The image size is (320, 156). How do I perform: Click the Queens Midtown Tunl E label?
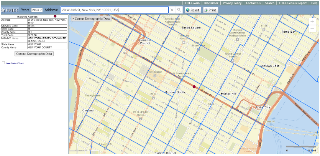tap(306, 113)
